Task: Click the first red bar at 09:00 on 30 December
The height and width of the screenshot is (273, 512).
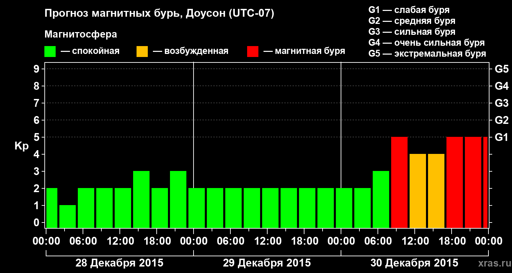Action: point(399,182)
